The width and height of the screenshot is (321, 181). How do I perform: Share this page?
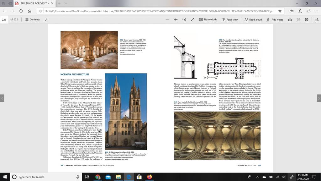[308, 11]
